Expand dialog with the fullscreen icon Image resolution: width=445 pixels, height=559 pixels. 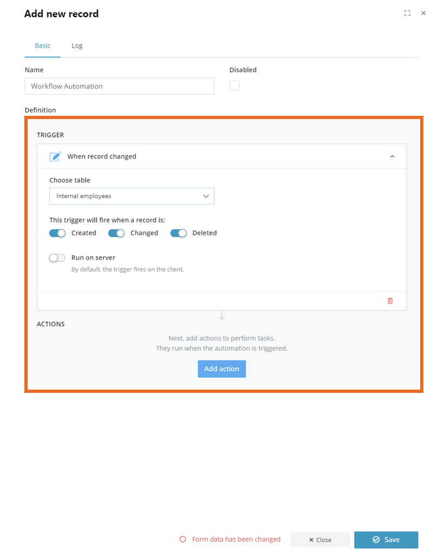[407, 13]
